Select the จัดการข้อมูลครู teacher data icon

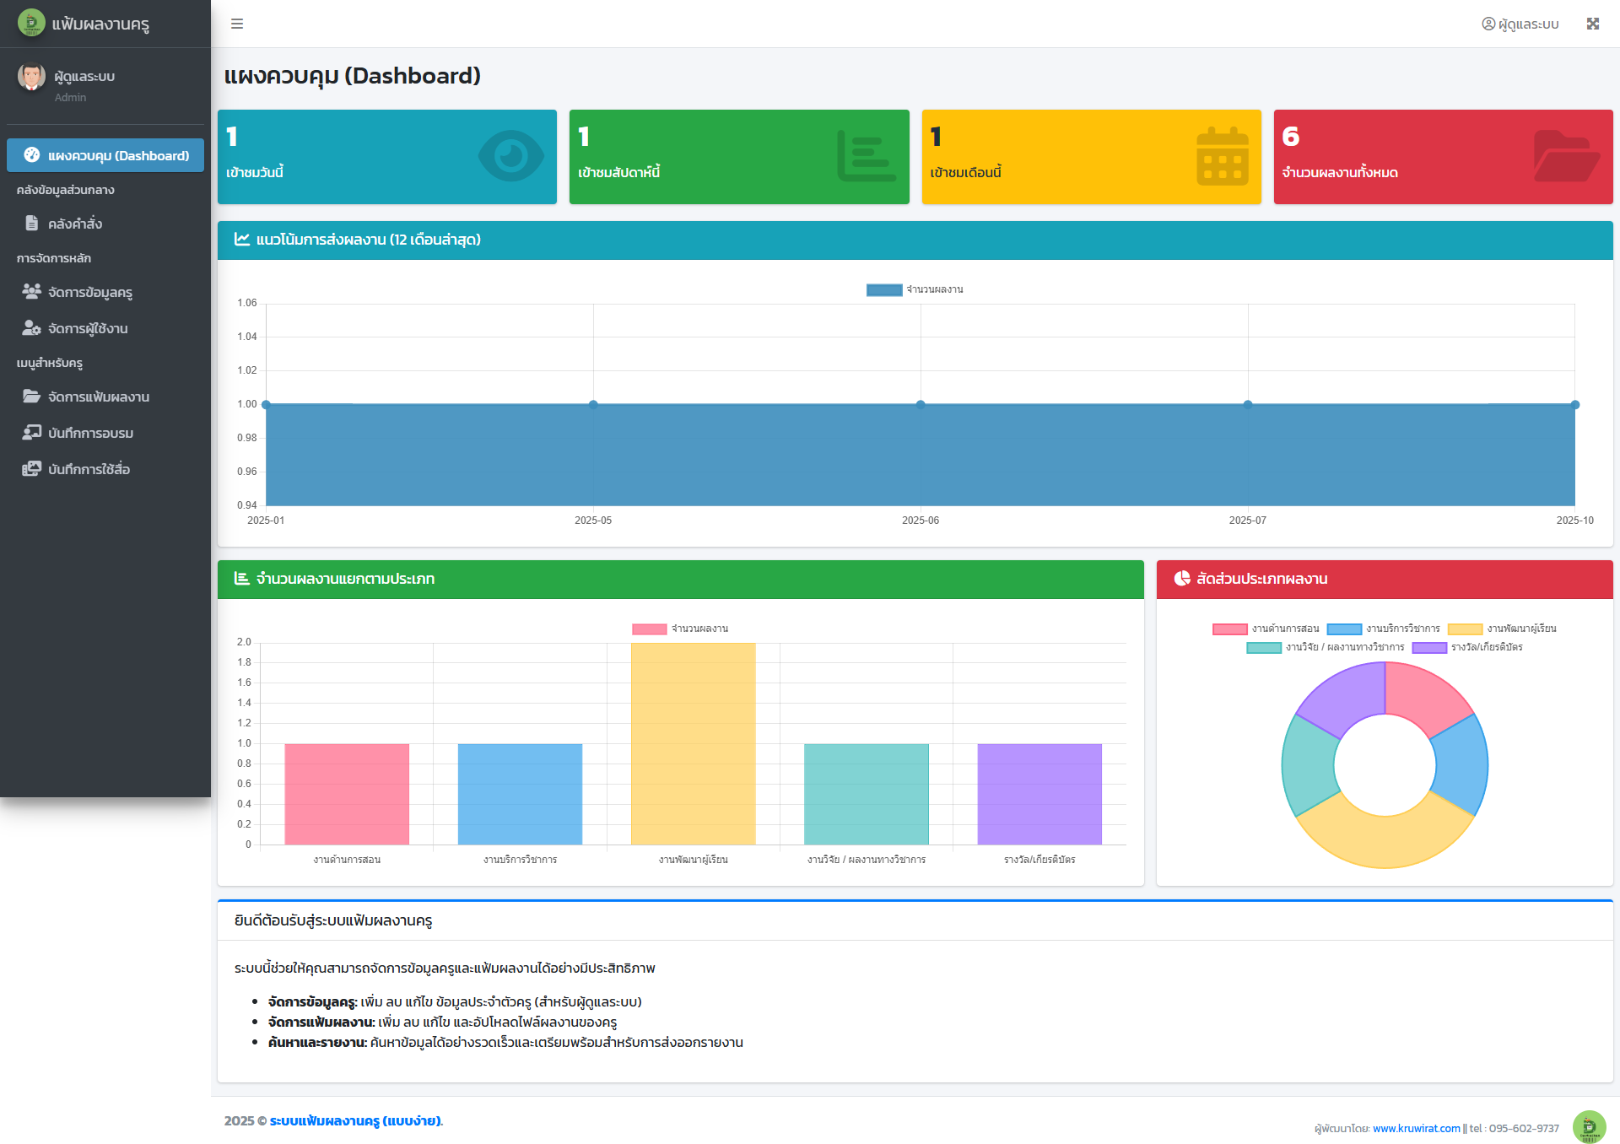pyautogui.click(x=31, y=291)
